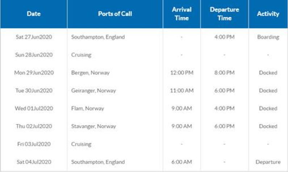
Task: Select the 8:00 PM departure time
Action: pyautogui.click(x=225, y=73)
